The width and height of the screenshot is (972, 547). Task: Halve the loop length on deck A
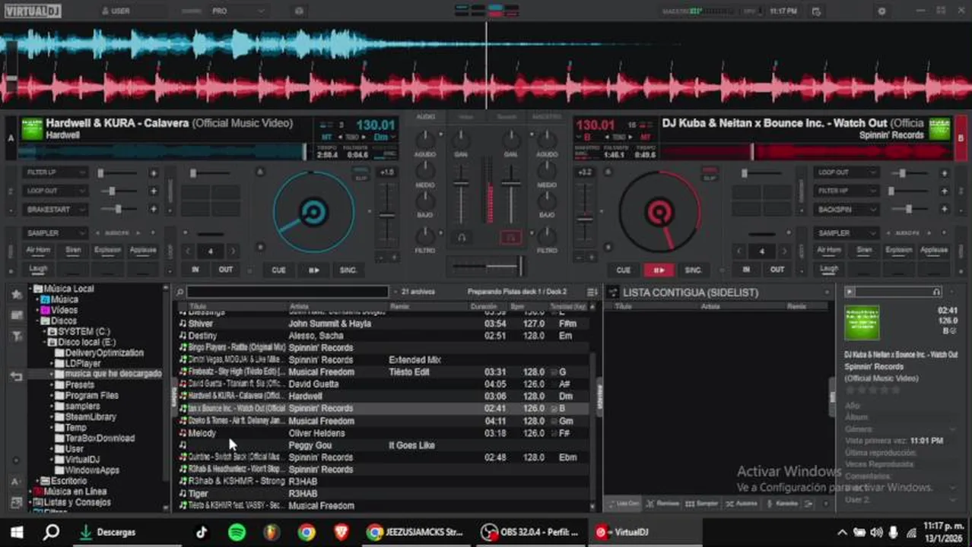tap(189, 251)
